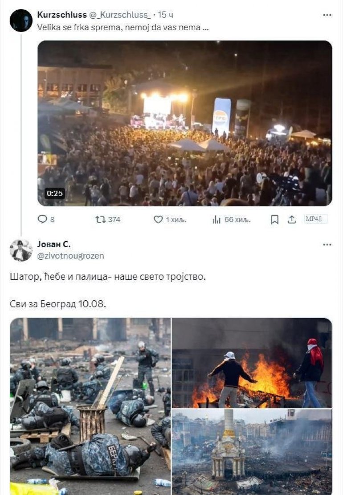Play the concert crowd video

tap(184, 123)
